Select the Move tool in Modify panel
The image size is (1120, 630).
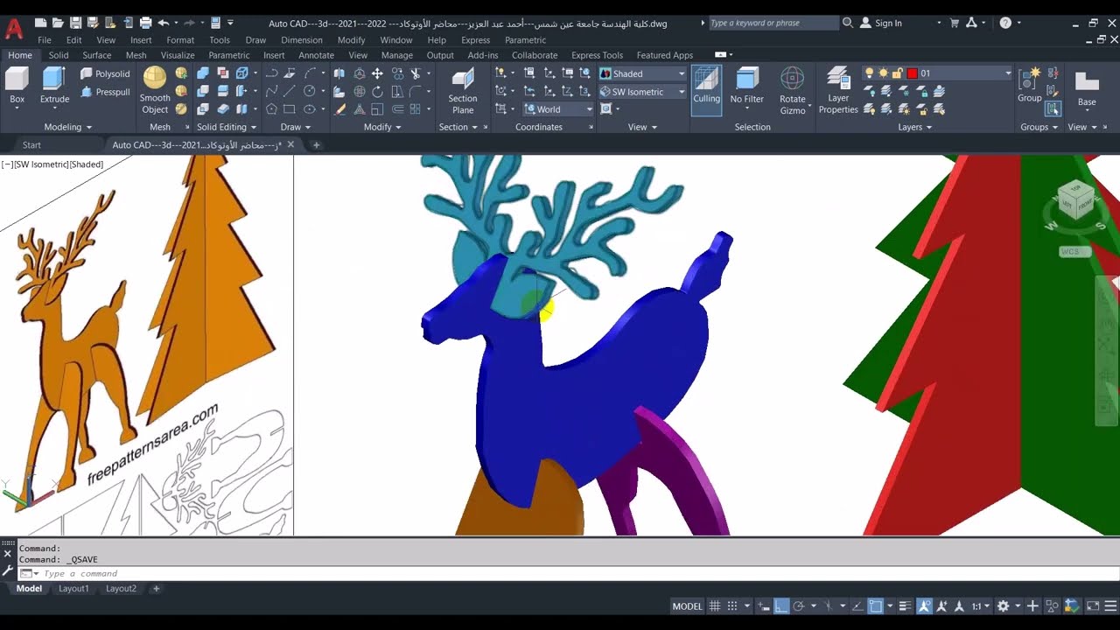point(377,73)
